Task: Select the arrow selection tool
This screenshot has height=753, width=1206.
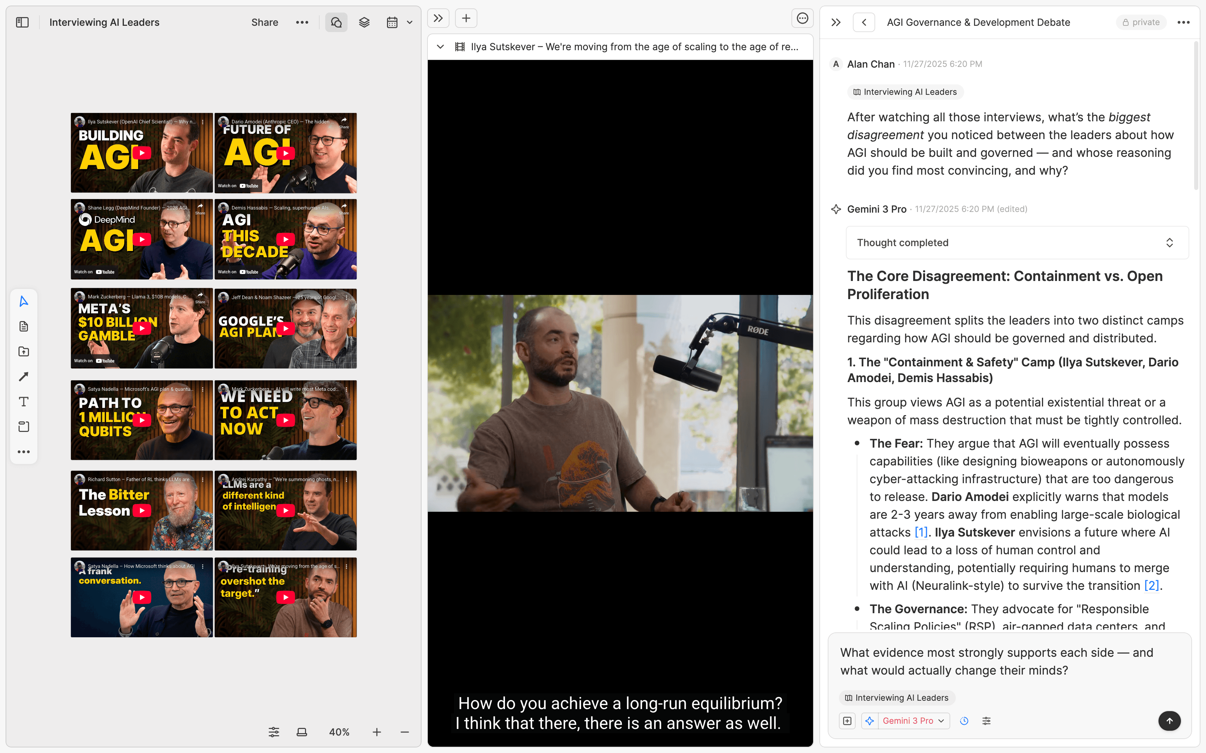Action: (x=23, y=301)
